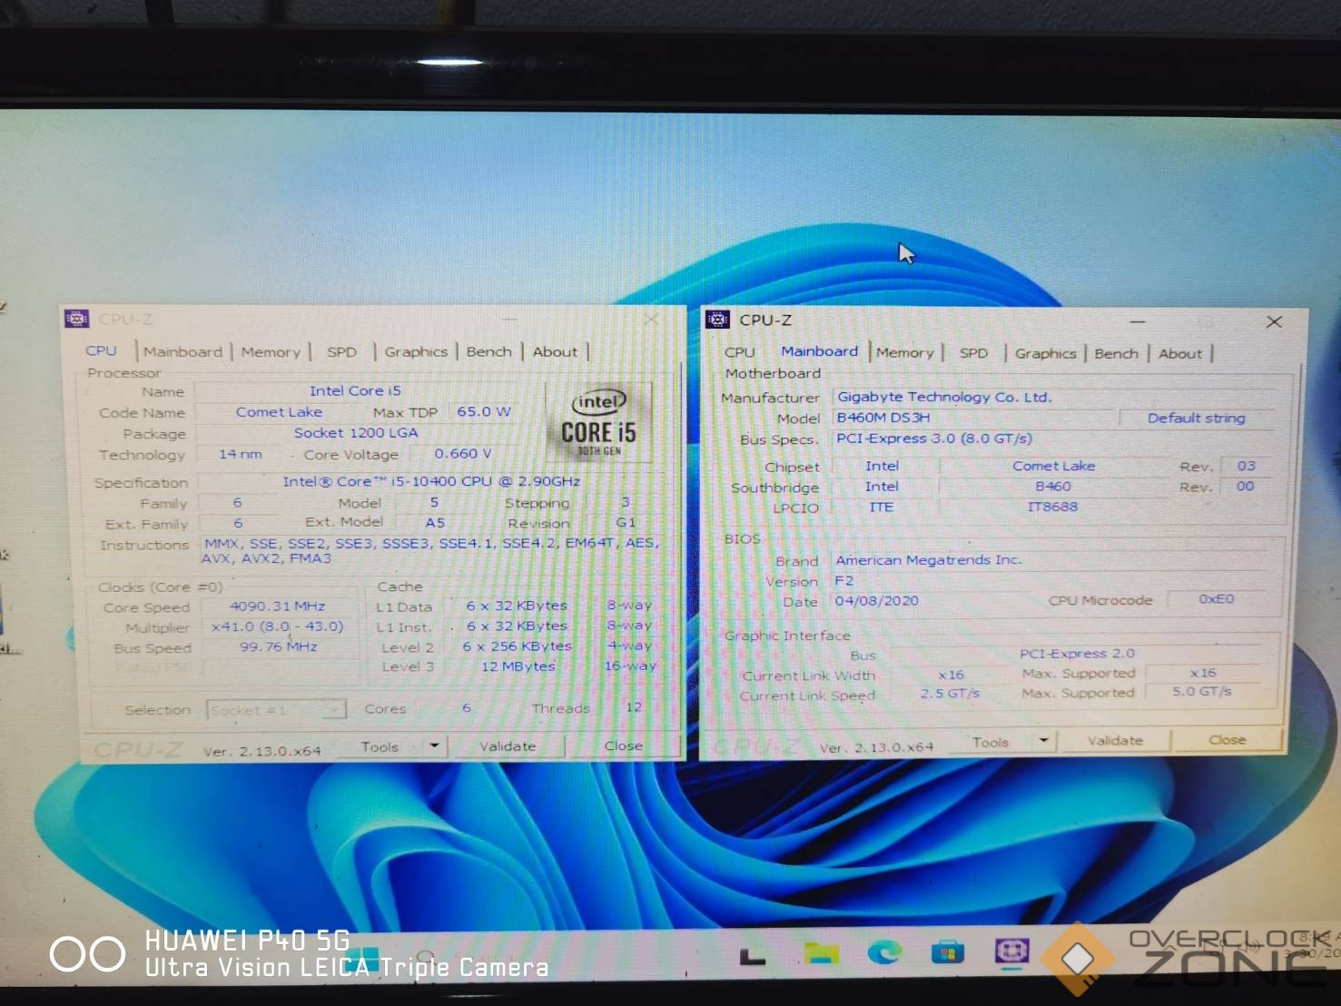This screenshot has width=1341, height=1006.
Task: Select the CPU tab in the Processor window
Action: (x=102, y=351)
